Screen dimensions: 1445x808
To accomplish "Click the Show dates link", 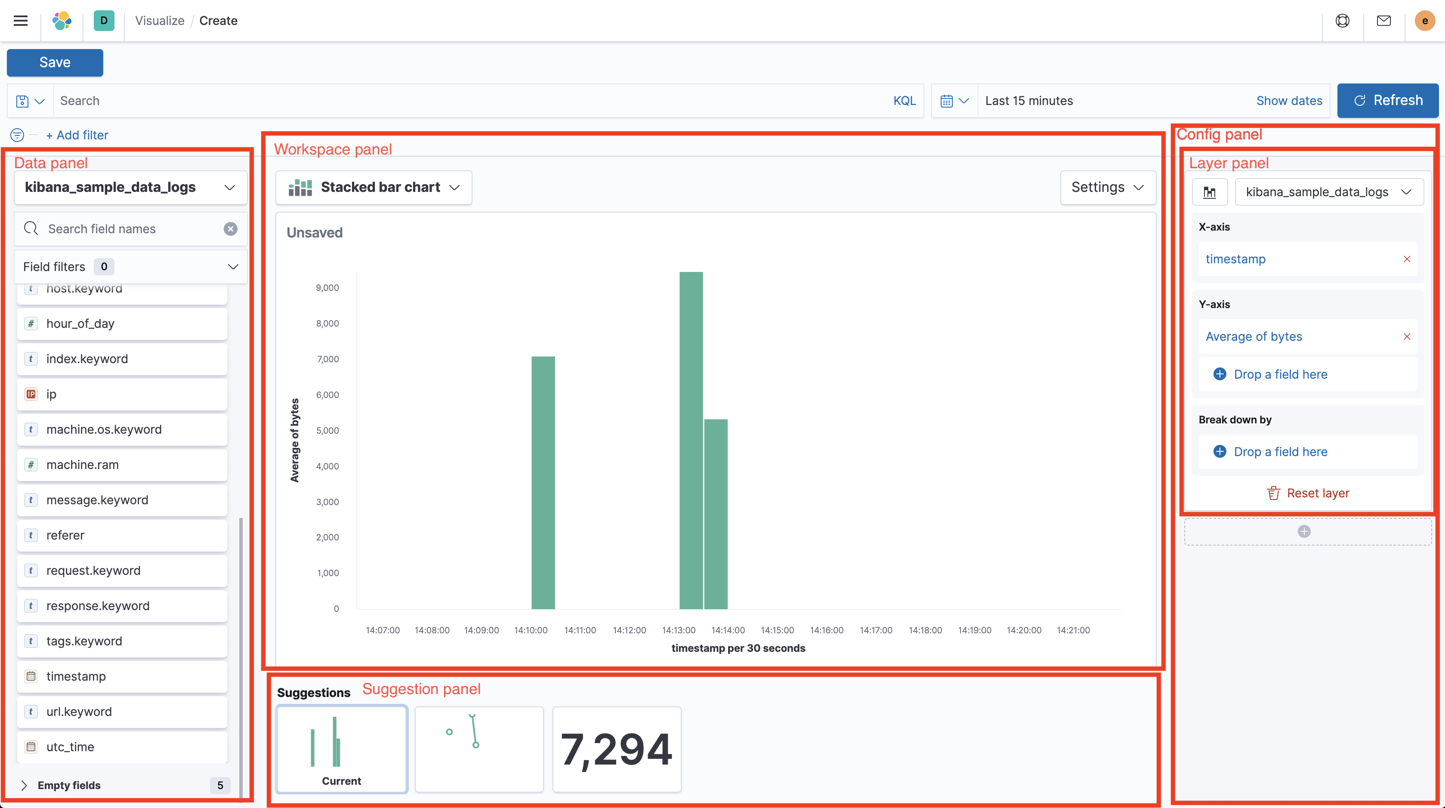I will click(1289, 101).
